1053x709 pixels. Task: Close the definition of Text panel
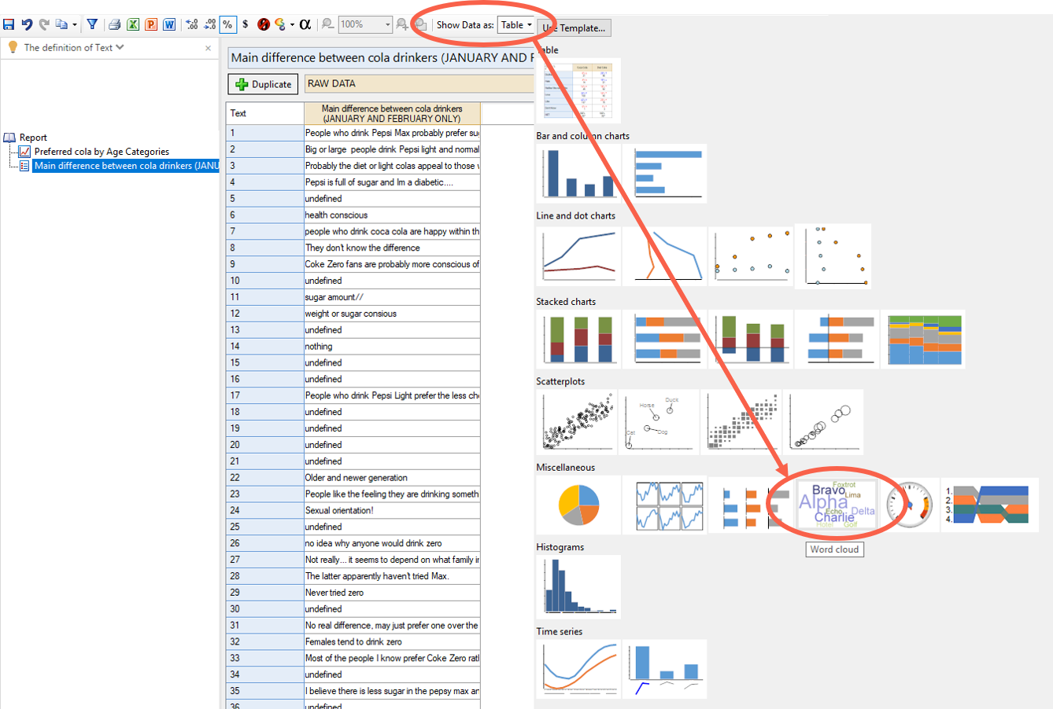(208, 48)
